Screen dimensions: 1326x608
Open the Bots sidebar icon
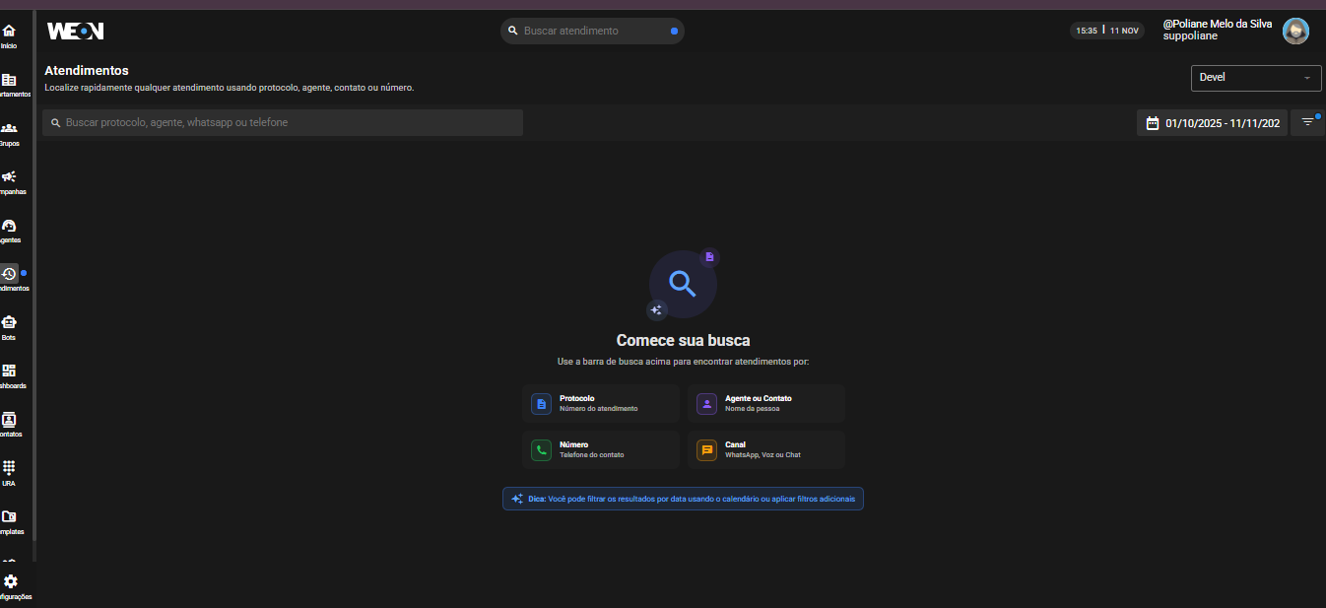pos(9,323)
